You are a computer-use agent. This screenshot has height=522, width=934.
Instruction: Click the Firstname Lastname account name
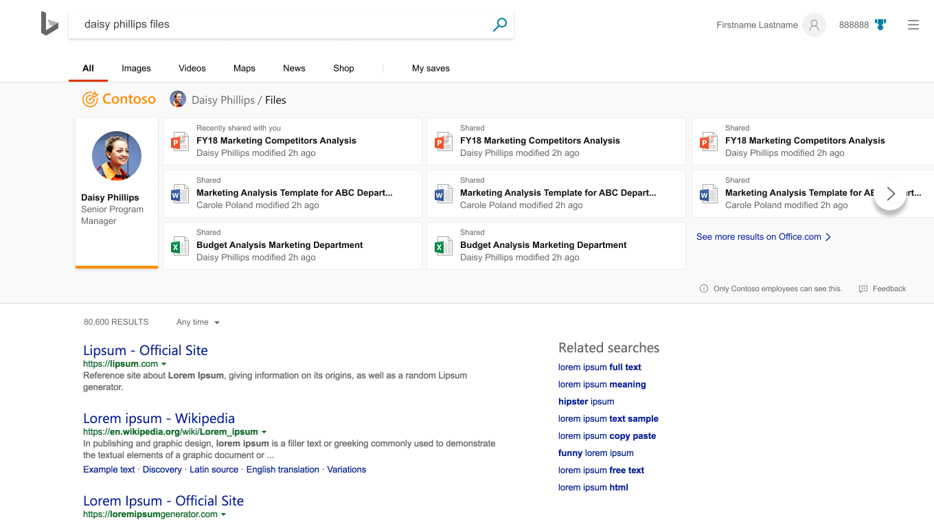tap(757, 25)
